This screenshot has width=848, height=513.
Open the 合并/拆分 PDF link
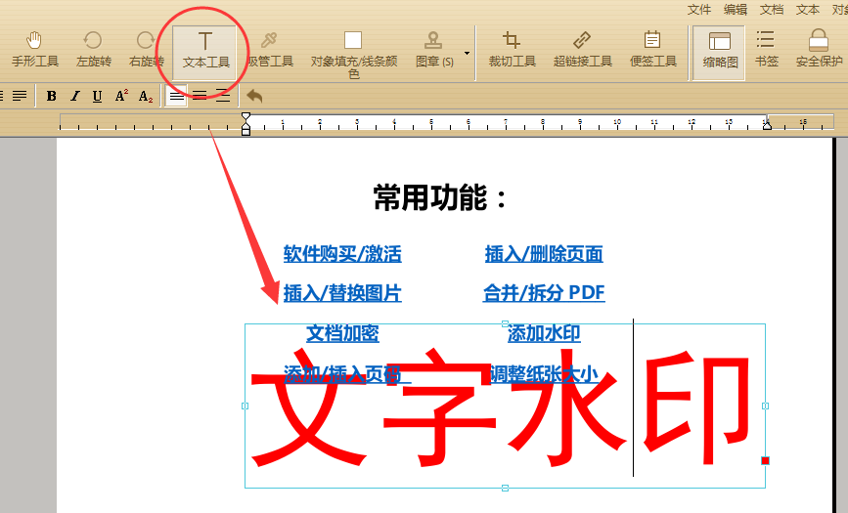click(x=544, y=292)
